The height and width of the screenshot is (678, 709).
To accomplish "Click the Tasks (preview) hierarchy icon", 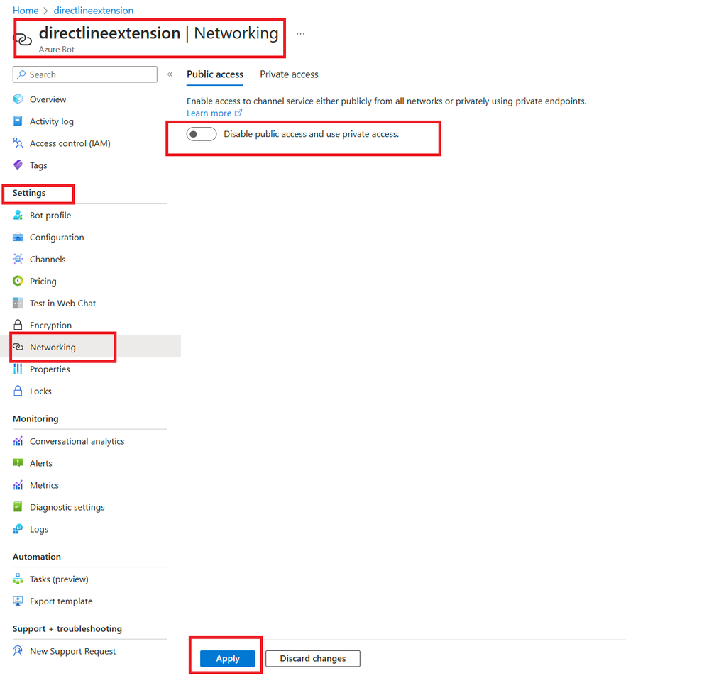I will coord(18,579).
